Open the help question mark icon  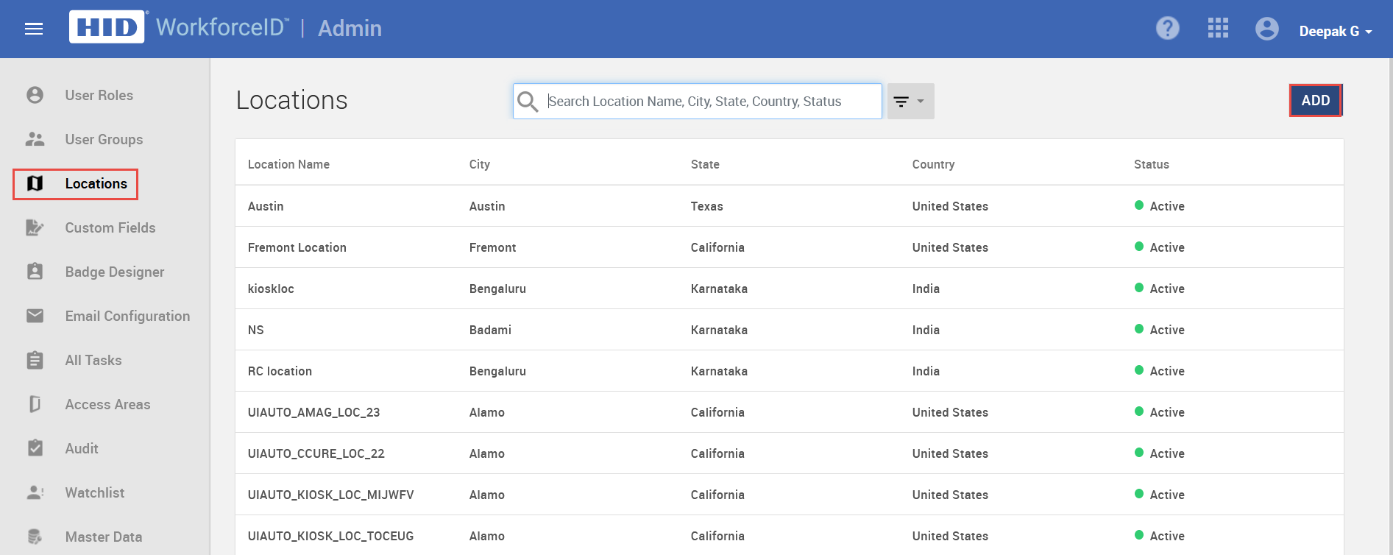[x=1167, y=29]
